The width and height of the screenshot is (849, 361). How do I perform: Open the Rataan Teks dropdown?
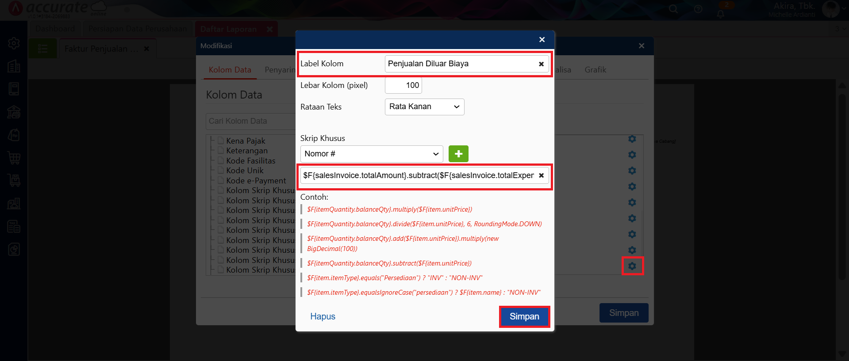coord(424,107)
